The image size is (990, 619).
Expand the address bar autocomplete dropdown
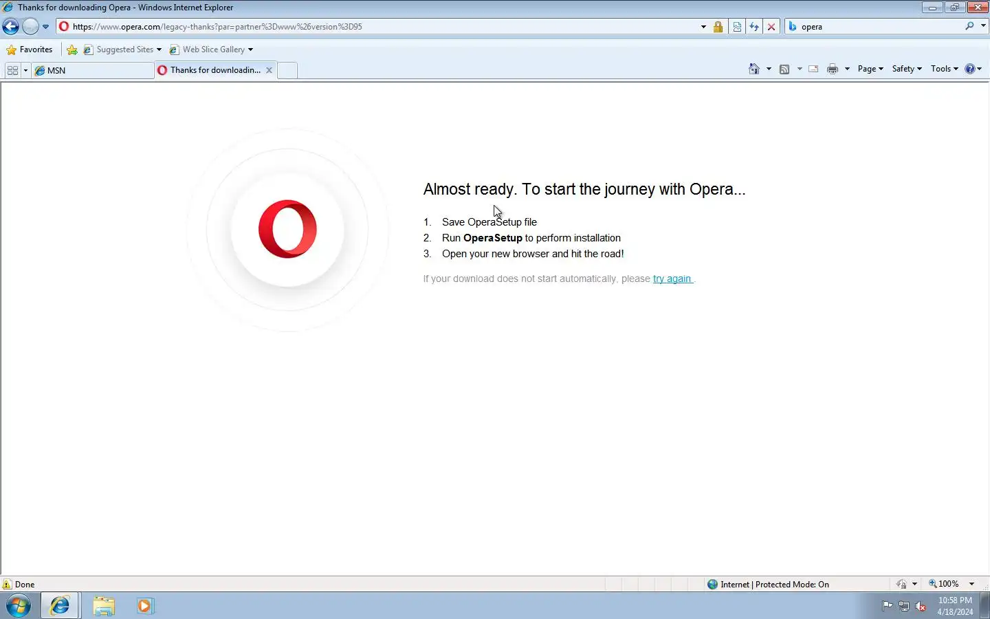click(703, 27)
